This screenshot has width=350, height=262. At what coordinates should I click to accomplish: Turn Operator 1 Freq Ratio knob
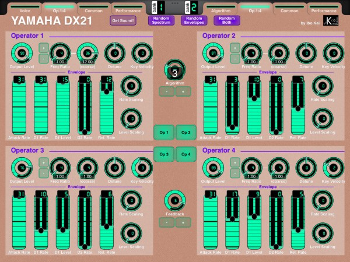pyautogui.click(x=60, y=54)
